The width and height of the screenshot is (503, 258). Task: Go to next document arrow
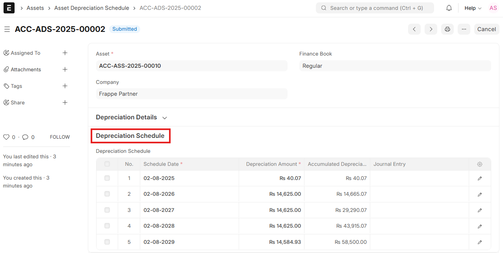tap(431, 29)
